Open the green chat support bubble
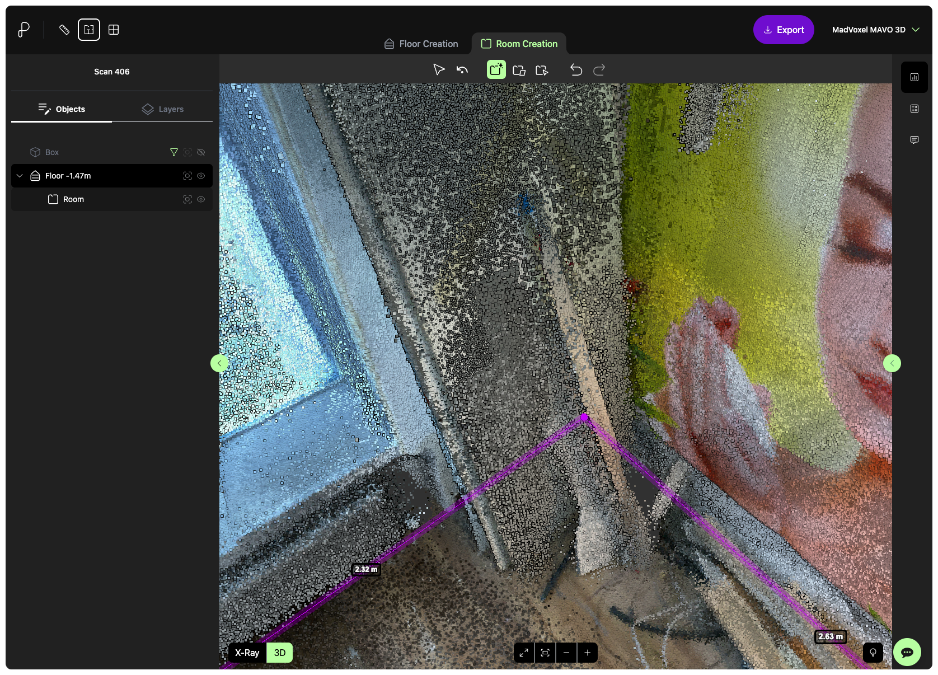Viewport: 938px width, 675px height. click(907, 652)
